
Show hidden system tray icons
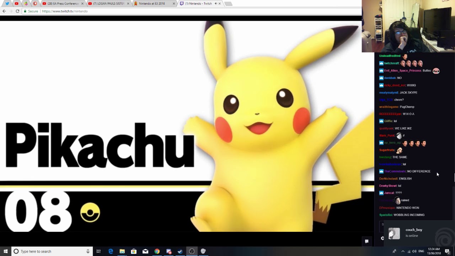click(403, 251)
